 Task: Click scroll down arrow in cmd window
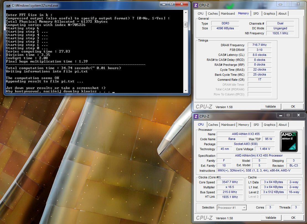coord(185,91)
